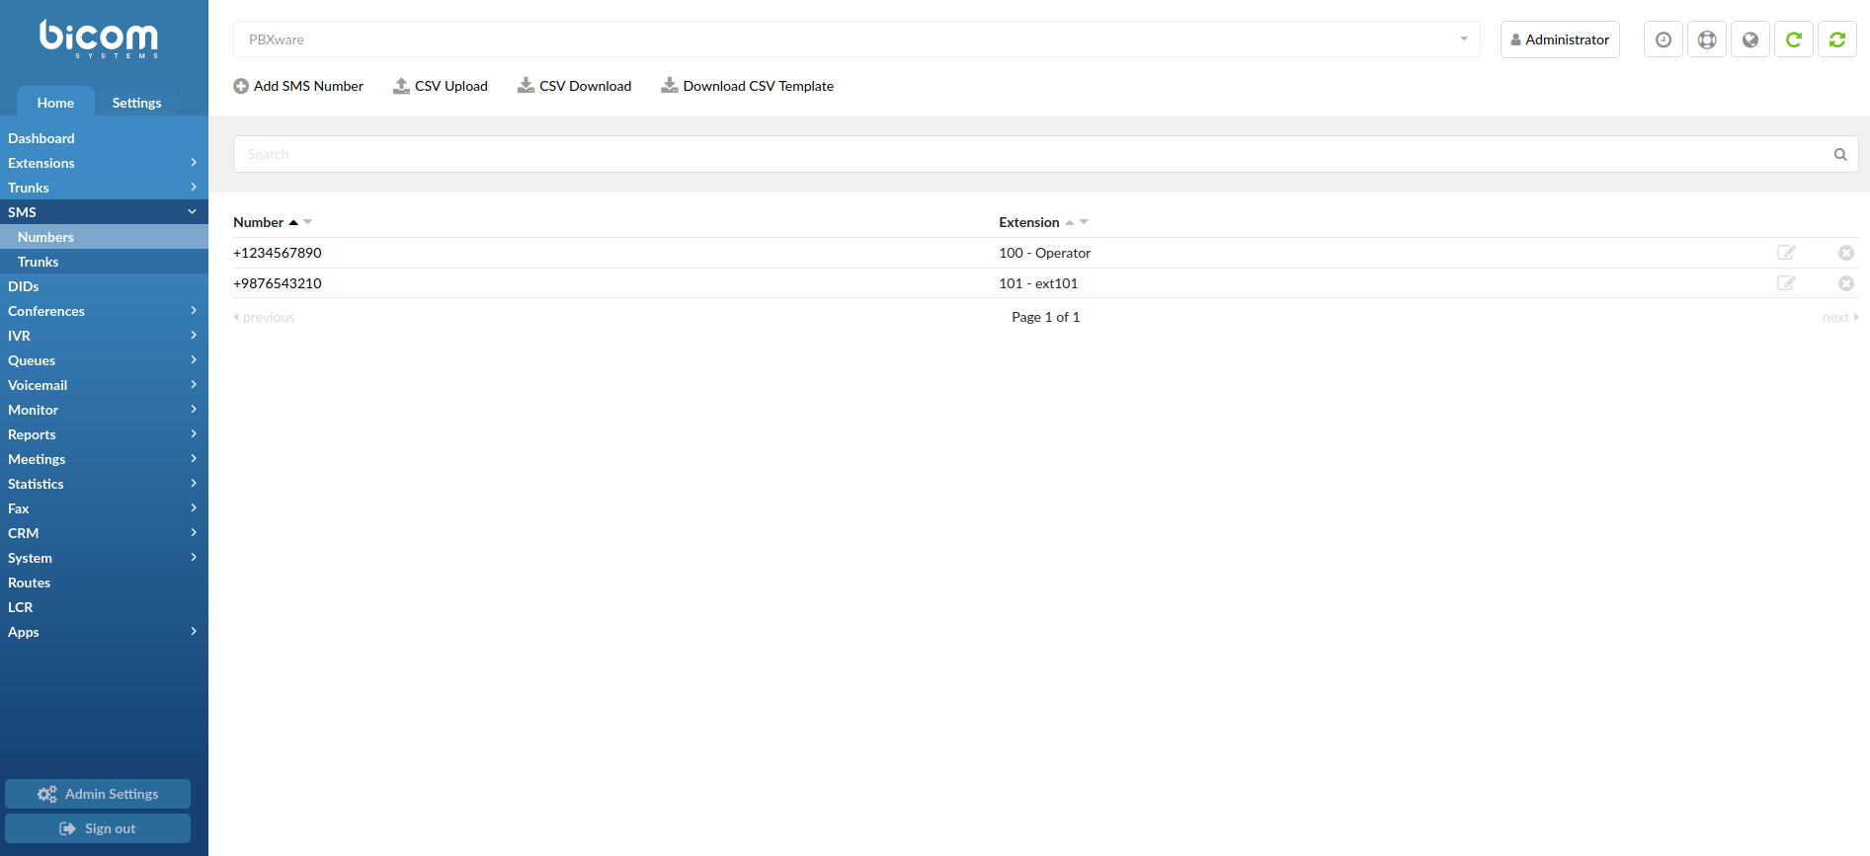Click the globe icon in the top bar
Screen dimensions: 1870x856
[x=1750, y=39]
